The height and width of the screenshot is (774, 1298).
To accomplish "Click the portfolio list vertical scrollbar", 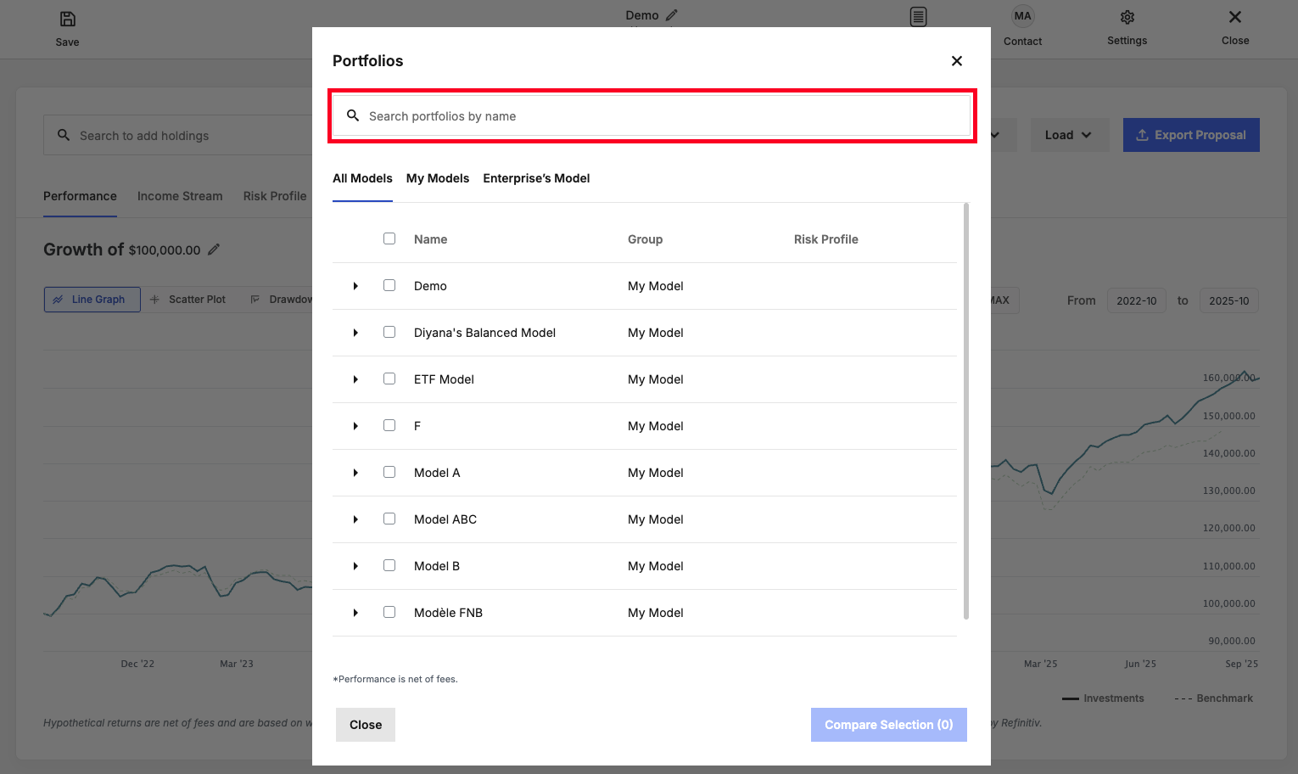I will pos(966,411).
